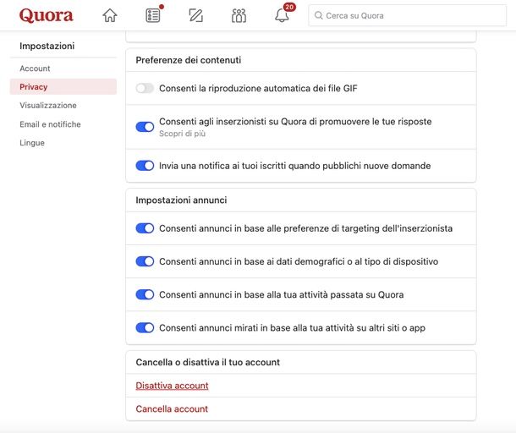Open the Spaces people icon

(239, 15)
